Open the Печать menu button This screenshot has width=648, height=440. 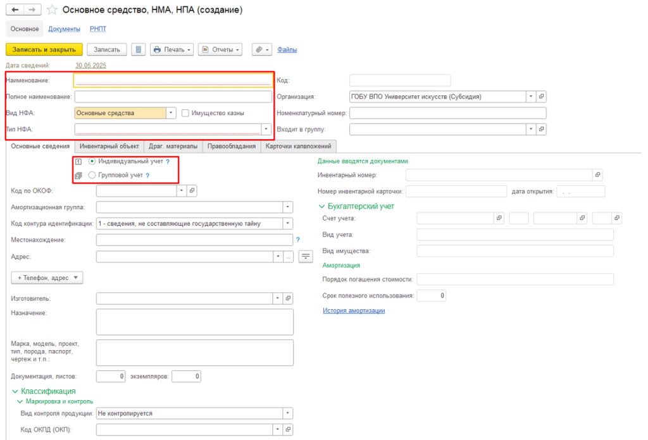tap(172, 49)
